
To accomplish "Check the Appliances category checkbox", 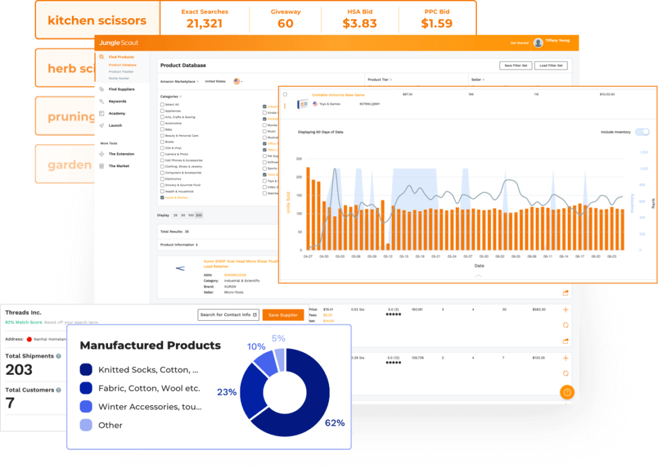I will coord(162,111).
